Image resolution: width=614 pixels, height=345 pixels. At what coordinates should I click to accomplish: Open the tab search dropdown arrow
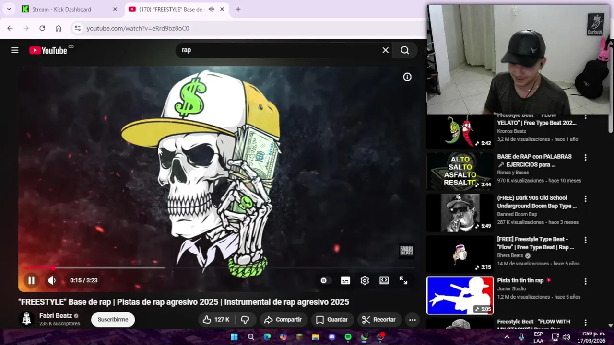pos(9,9)
